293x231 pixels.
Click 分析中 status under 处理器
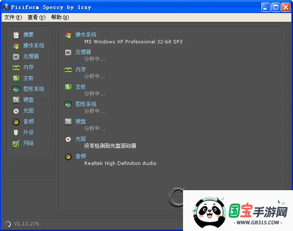95,59
